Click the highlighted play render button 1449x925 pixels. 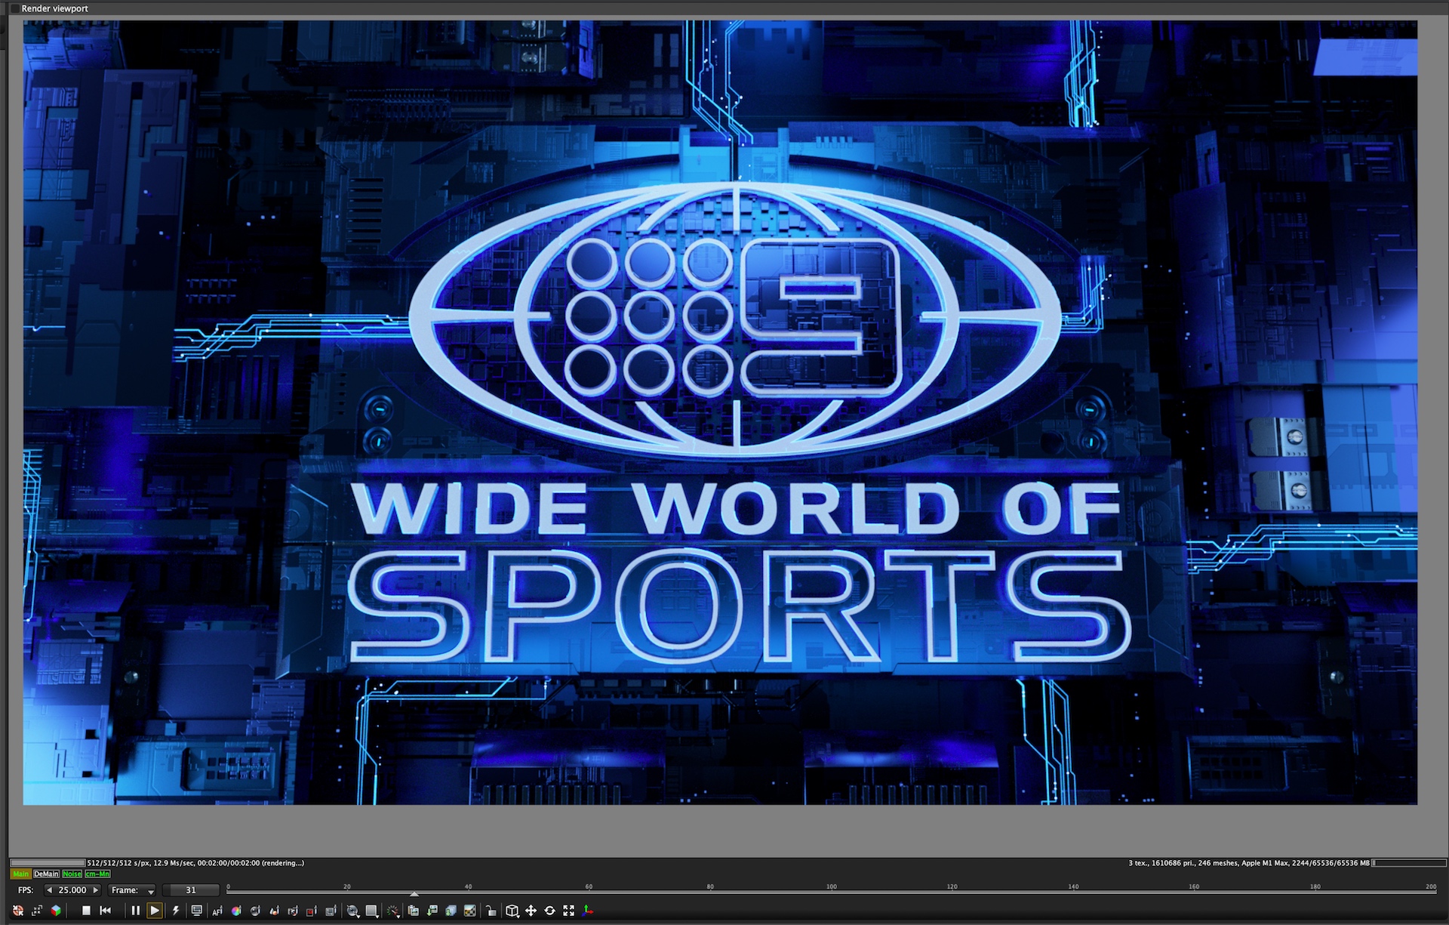[x=155, y=911]
